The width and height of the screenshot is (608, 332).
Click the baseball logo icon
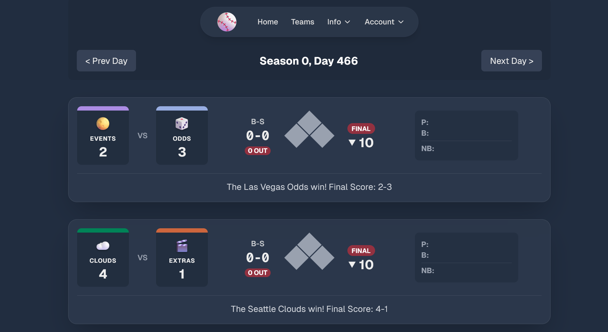[227, 22]
